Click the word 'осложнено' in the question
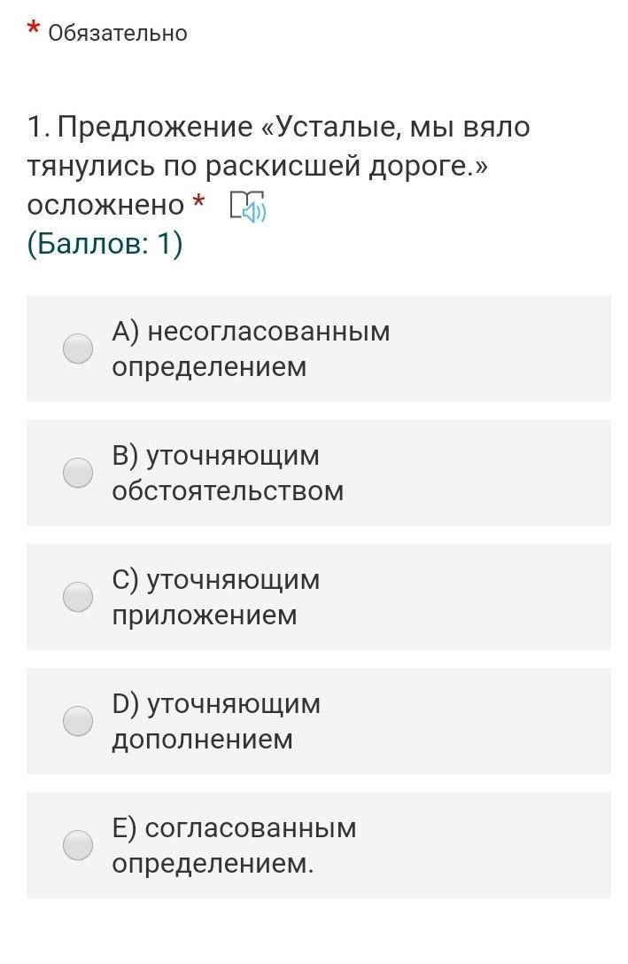Viewport: 628px width, 964px height. 105,205
